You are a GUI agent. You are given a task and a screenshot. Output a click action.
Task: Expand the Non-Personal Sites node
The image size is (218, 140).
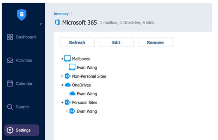(x=62, y=76)
